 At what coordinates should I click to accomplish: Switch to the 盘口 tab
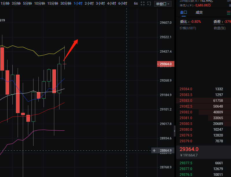coord(183,12)
